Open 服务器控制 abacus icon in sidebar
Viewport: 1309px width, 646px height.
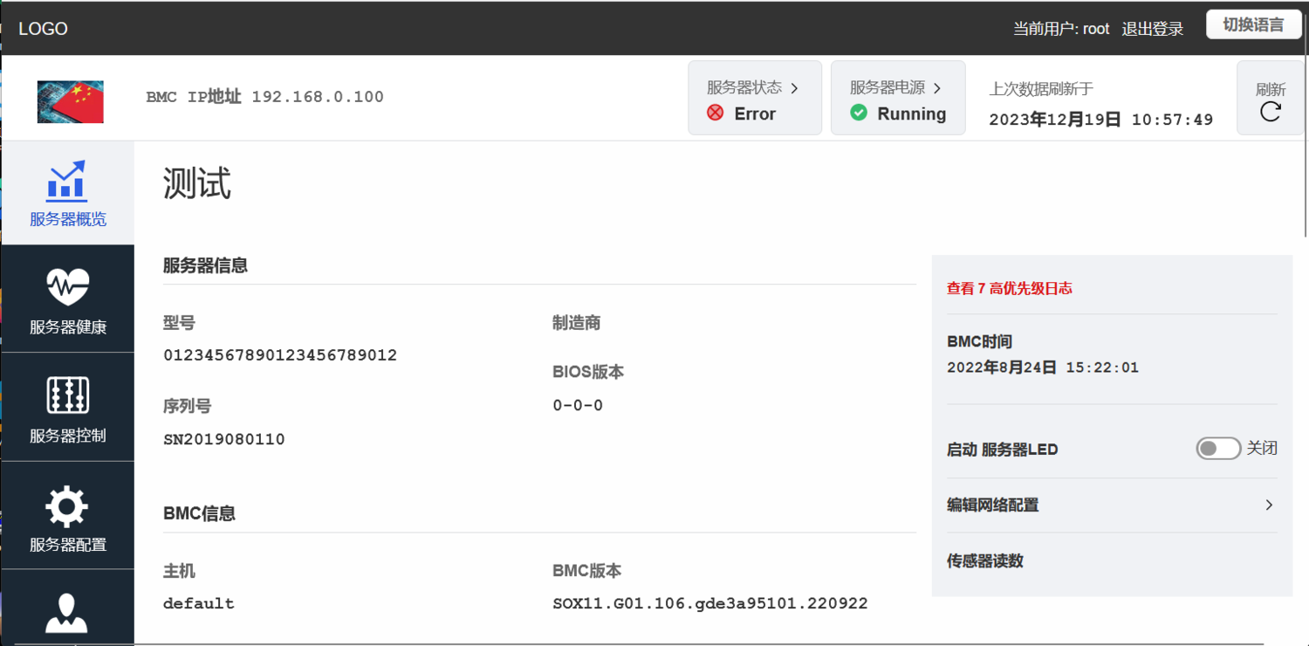67,395
